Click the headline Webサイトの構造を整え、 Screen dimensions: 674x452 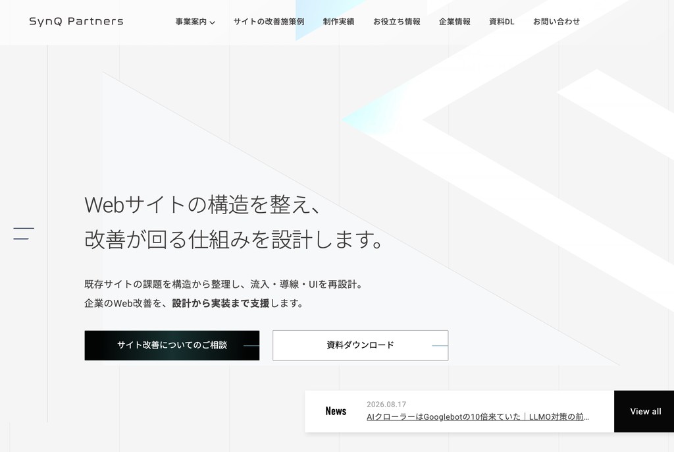coord(202,204)
